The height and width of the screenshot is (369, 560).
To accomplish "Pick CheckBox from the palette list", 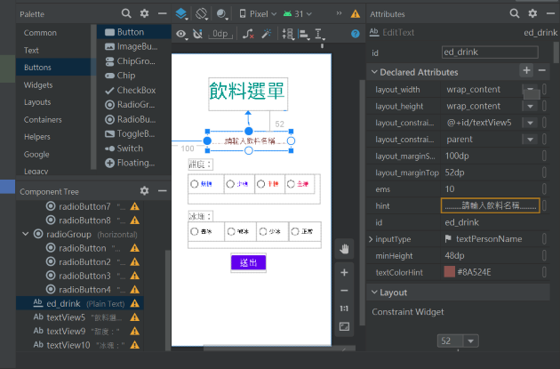I will click(x=134, y=91).
